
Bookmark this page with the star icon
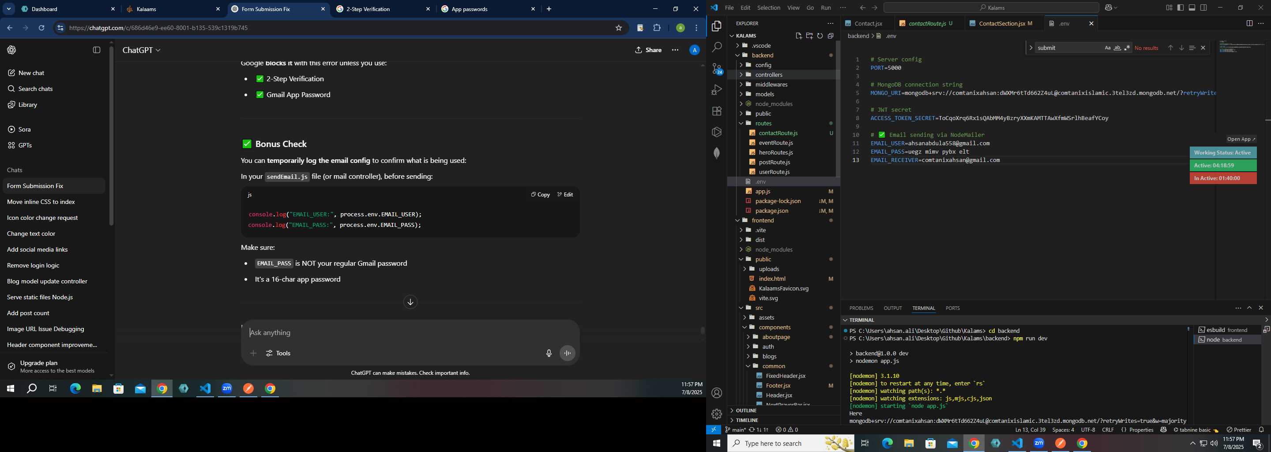[619, 28]
